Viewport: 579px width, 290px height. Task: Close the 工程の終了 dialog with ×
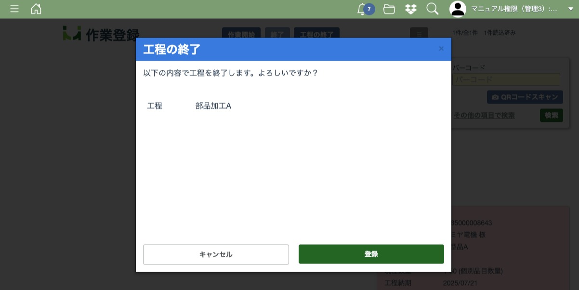[x=441, y=49]
